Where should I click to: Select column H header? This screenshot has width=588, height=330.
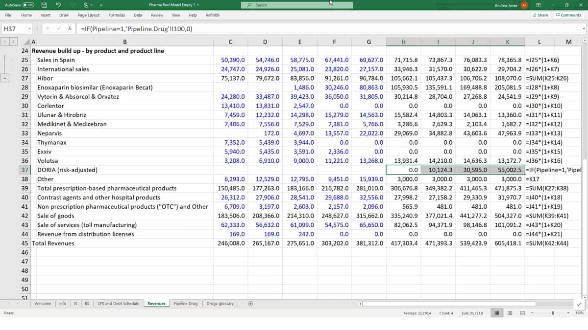point(403,42)
